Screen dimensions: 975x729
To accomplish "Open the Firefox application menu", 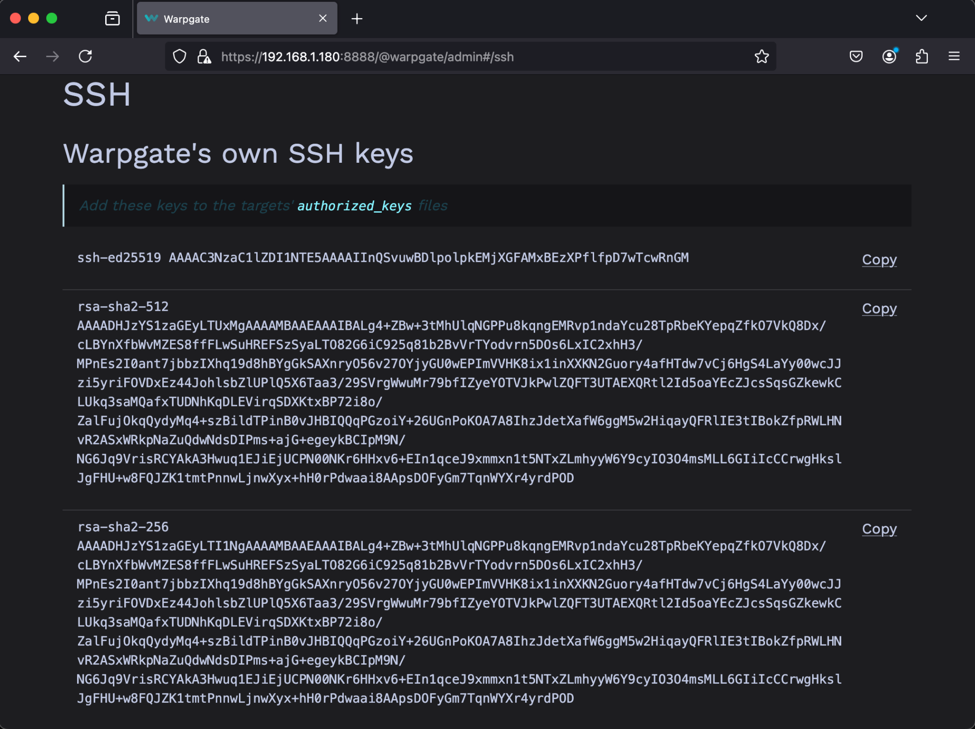I will coord(955,56).
